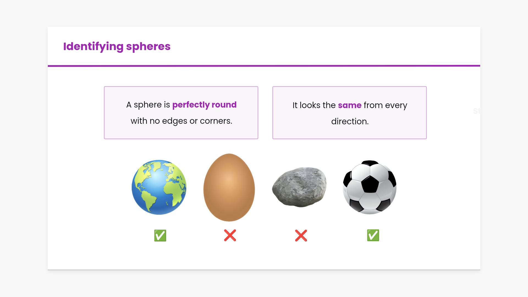This screenshot has width=528, height=297.
Task: Click the "with no edges or corners." line
Action: 182,121
